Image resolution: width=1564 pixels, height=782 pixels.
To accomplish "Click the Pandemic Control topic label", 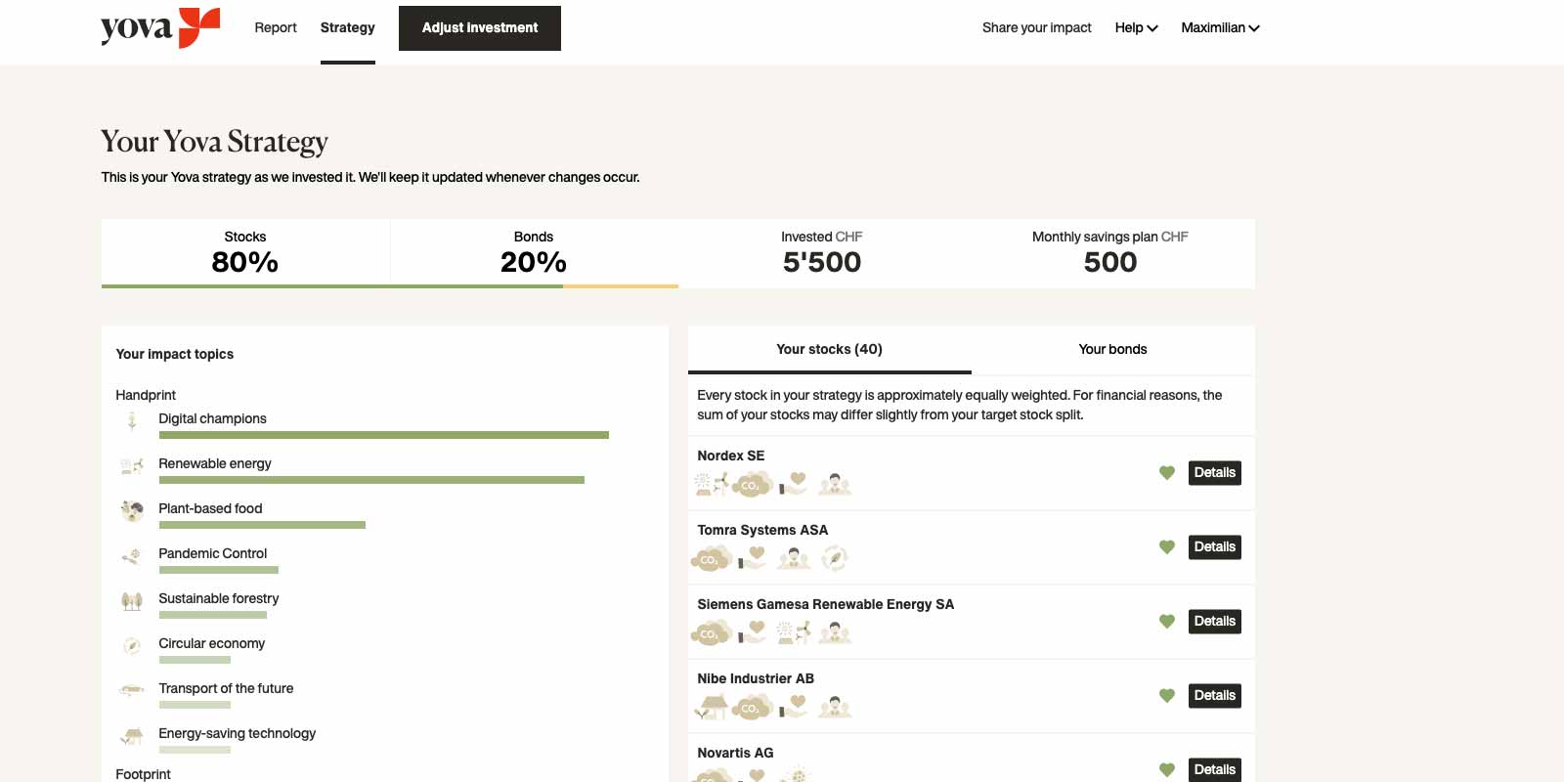I will [x=213, y=553].
